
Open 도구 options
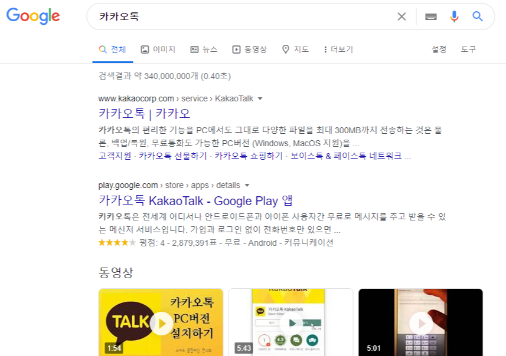click(x=468, y=50)
